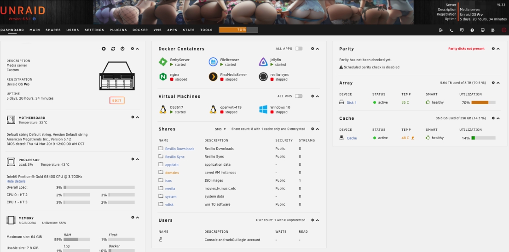Open the Cache device link
Viewport: 509px width, 252px height.
[x=352, y=138]
